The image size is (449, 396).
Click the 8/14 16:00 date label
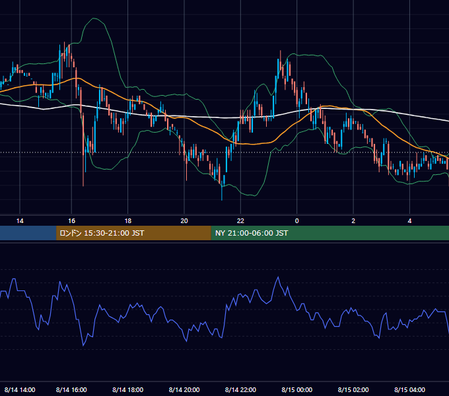click(x=71, y=389)
